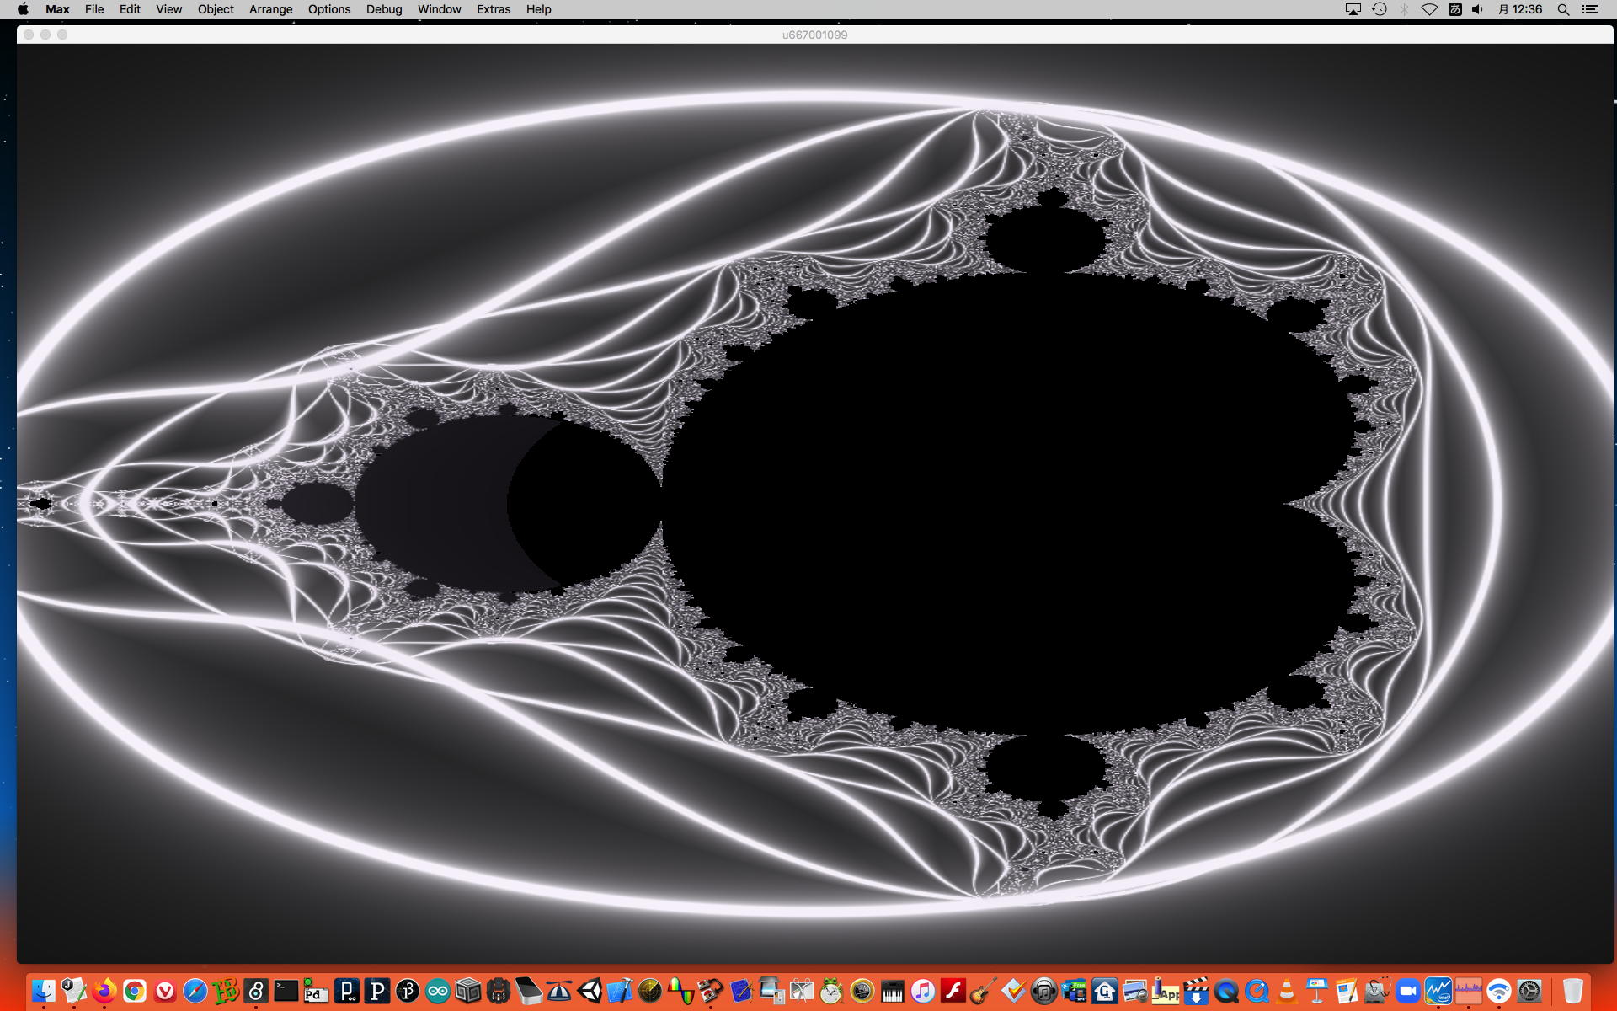
Task: Toggle Wi-Fi status menu
Action: point(1429,9)
